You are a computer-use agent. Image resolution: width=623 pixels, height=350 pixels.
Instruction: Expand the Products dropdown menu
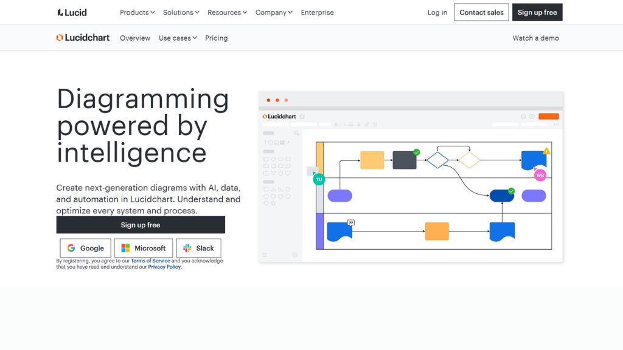click(x=137, y=12)
